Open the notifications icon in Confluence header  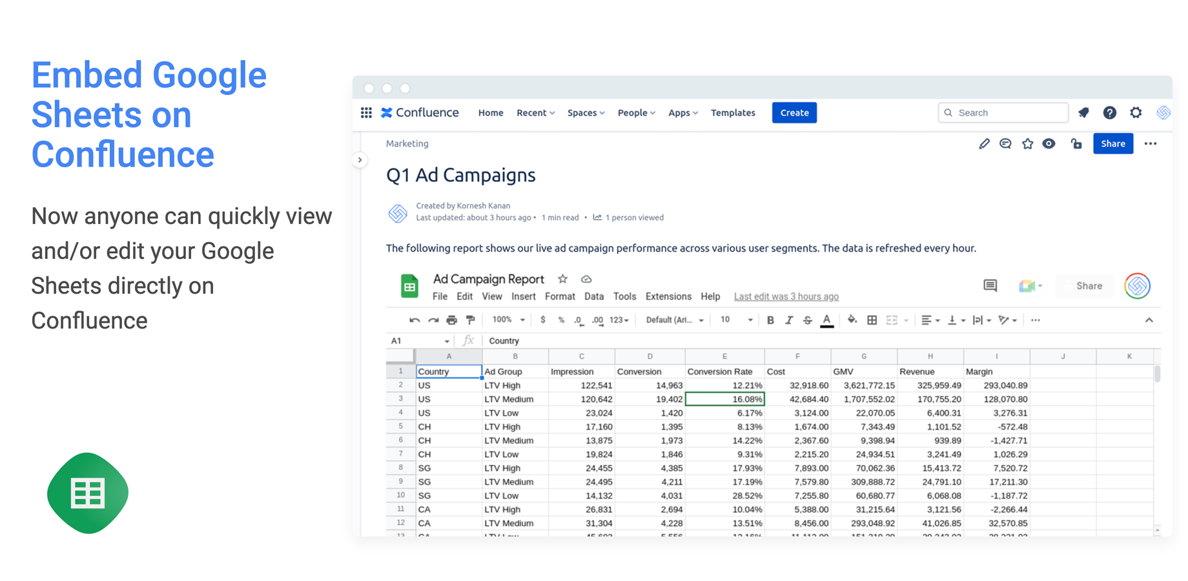coord(1083,113)
